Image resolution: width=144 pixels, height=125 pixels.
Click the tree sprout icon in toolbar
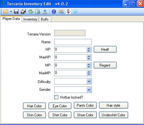68,12
